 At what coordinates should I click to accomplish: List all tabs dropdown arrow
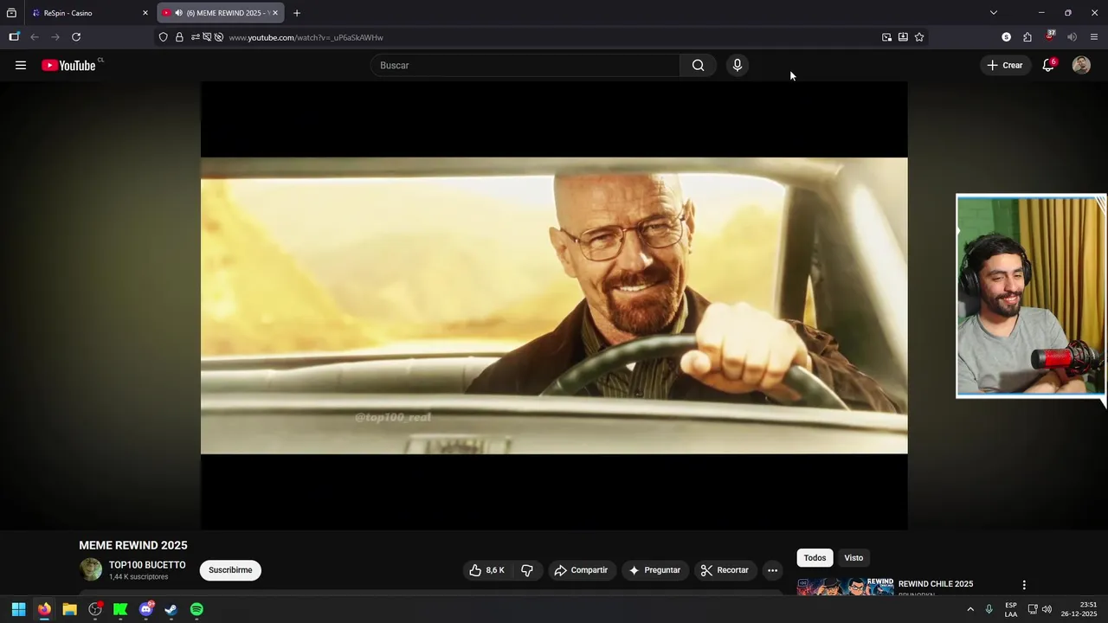pyautogui.click(x=994, y=13)
